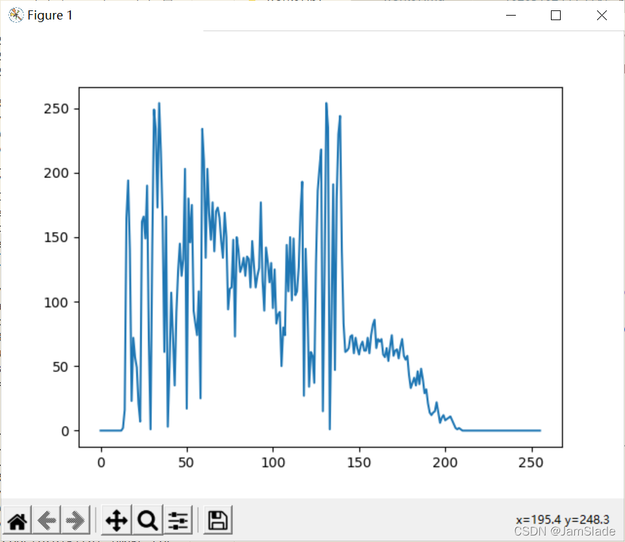Open Configure subplots settings

pyautogui.click(x=178, y=520)
